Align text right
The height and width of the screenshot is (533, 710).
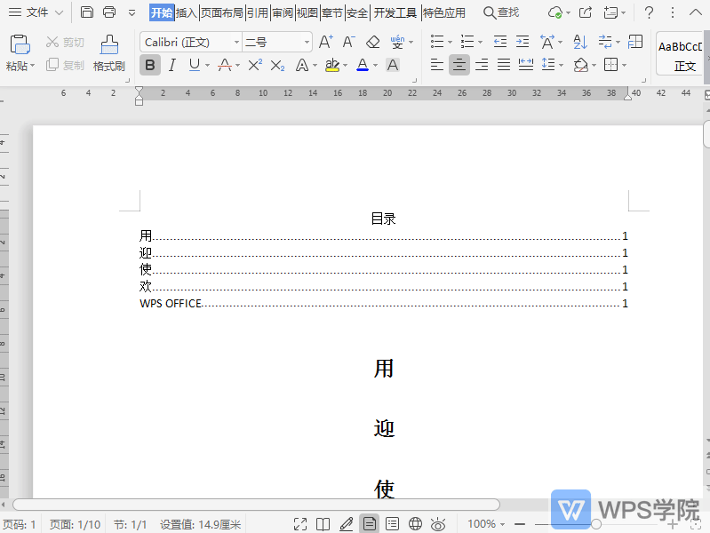click(x=482, y=65)
